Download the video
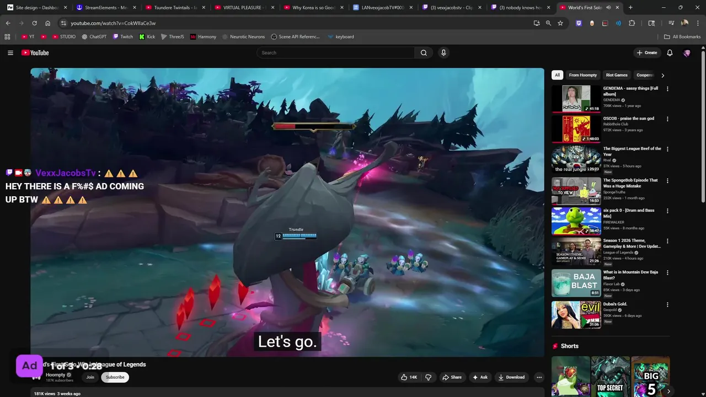The width and height of the screenshot is (706, 397). 511,377
